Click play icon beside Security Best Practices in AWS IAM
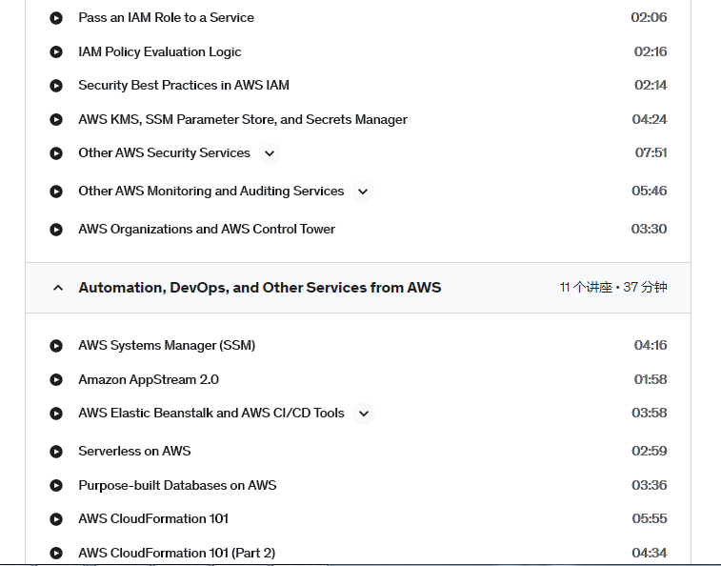Viewport: 721px width, 566px height. click(x=56, y=86)
